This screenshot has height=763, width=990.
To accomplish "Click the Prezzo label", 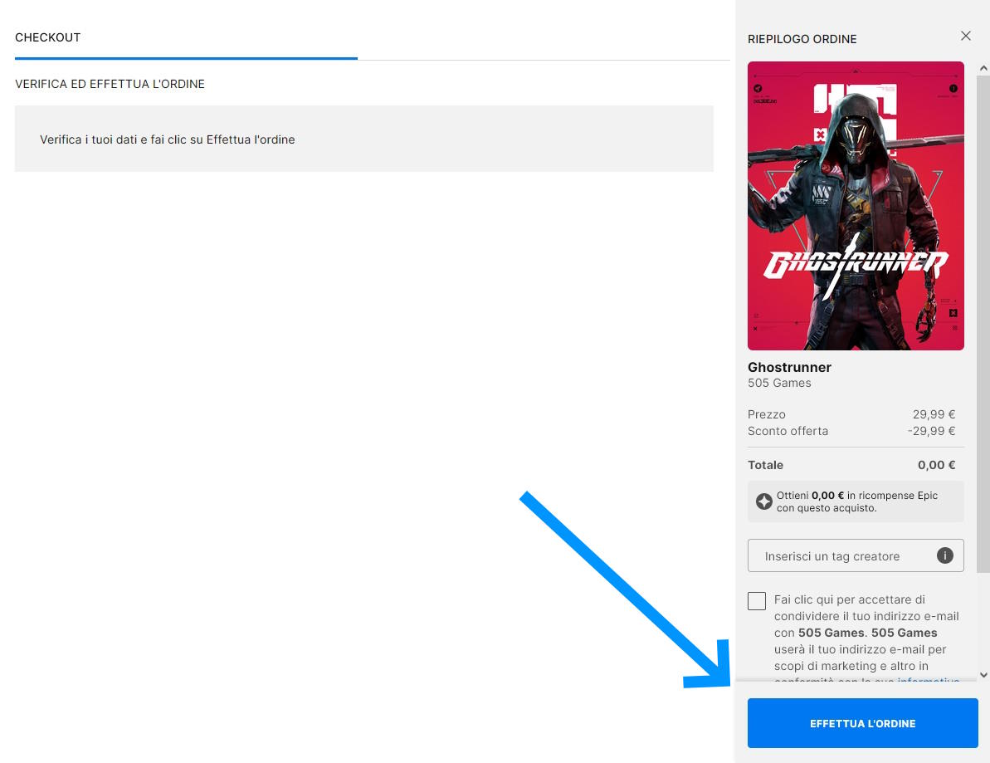I will tap(767, 414).
